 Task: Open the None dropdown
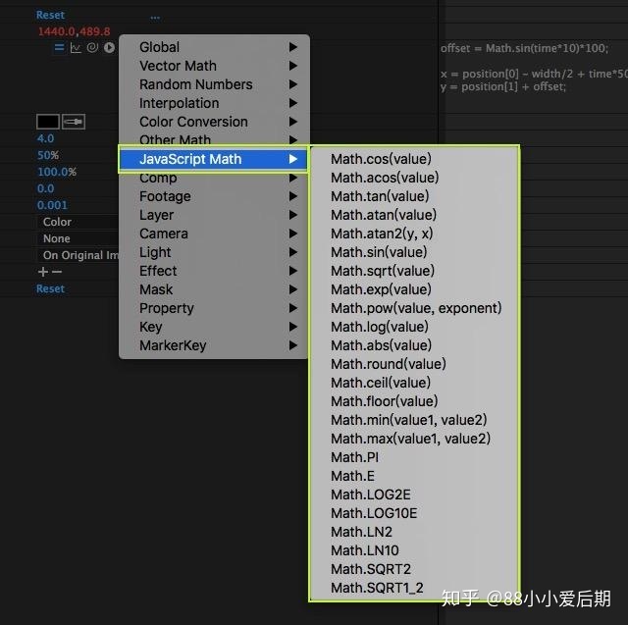[78, 238]
